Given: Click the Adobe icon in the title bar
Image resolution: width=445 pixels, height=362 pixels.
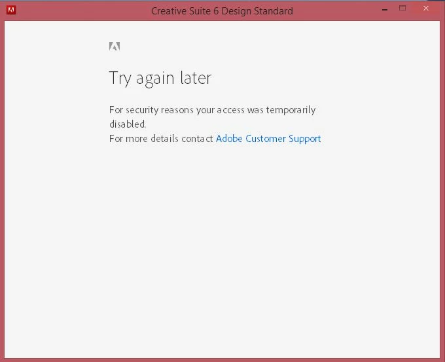Looking at the screenshot, I should click(x=11, y=10).
